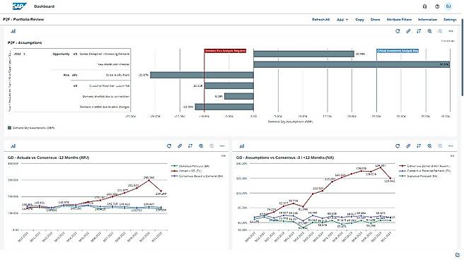This screenshot has height=260, width=464.
Task: Click the SAP logo
Action: pos(20,6)
